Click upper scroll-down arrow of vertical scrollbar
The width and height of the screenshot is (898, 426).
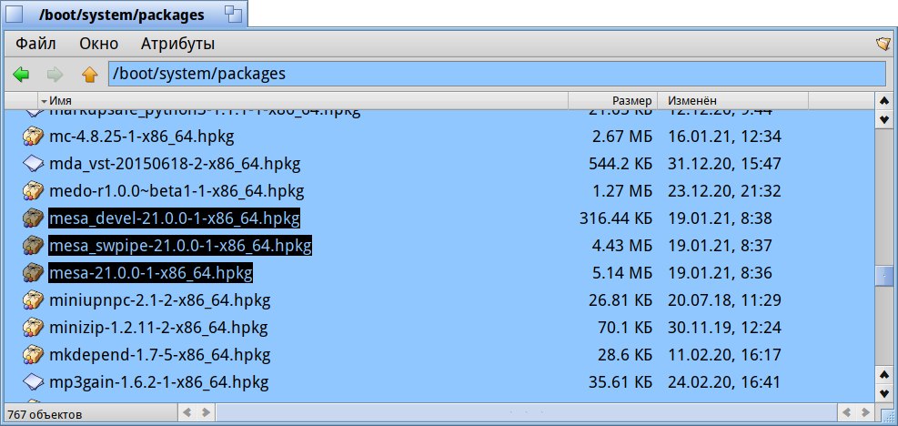point(883,119)
